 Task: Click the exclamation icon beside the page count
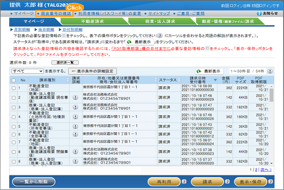click(270, 71)
